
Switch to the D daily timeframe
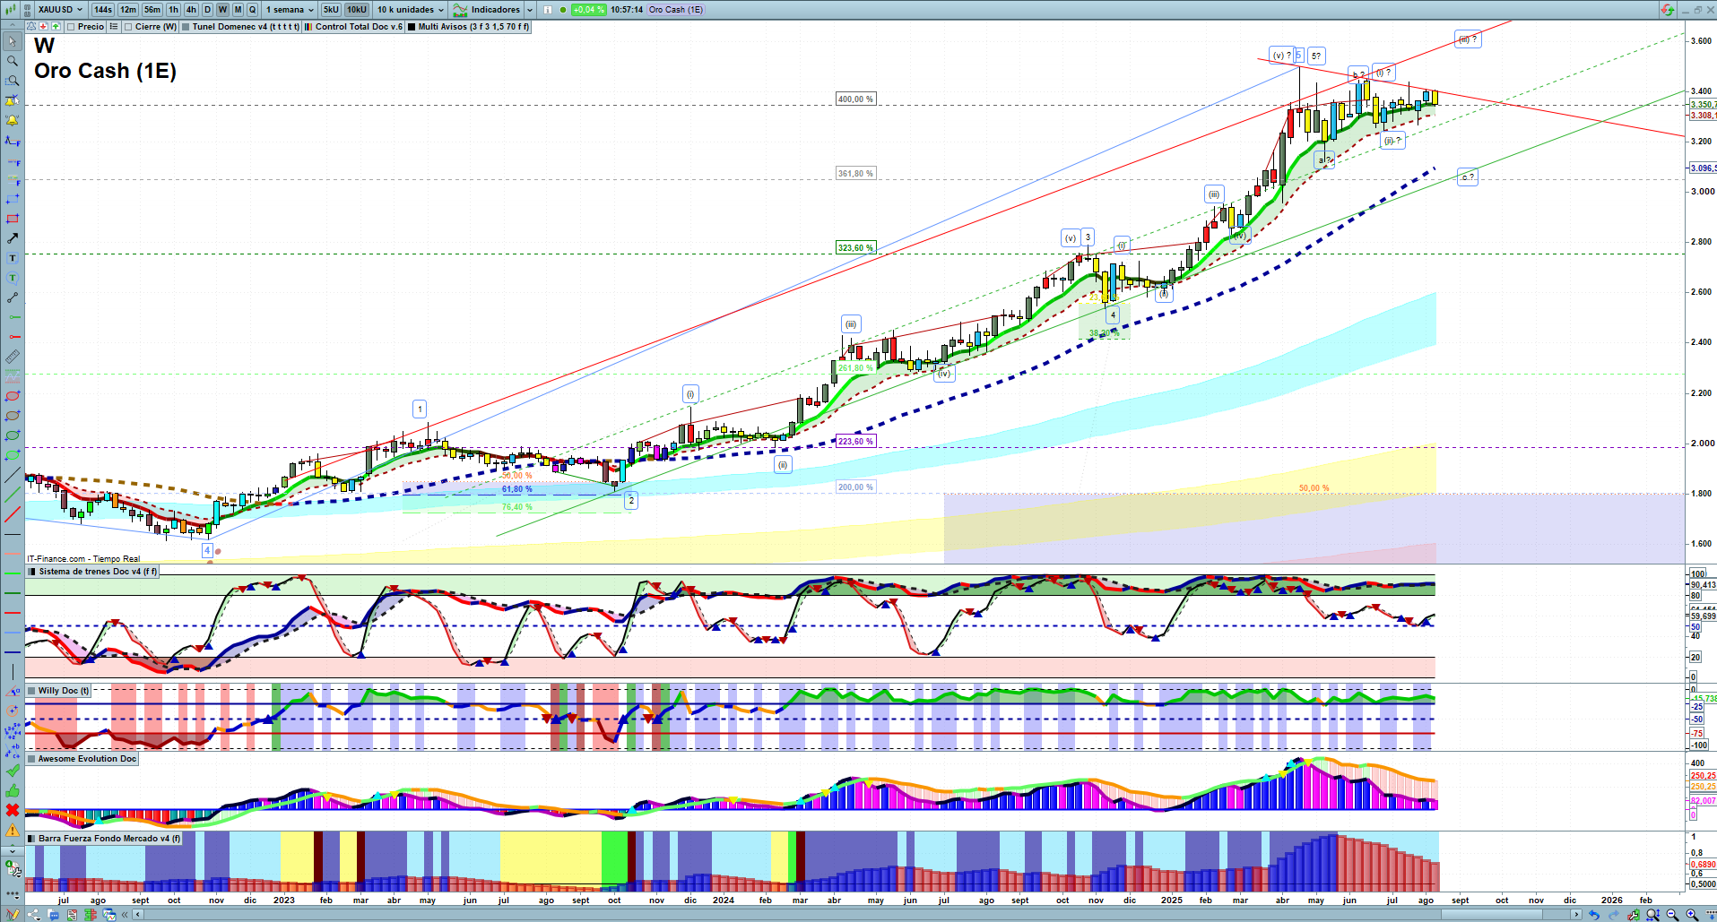pos(207,10)
